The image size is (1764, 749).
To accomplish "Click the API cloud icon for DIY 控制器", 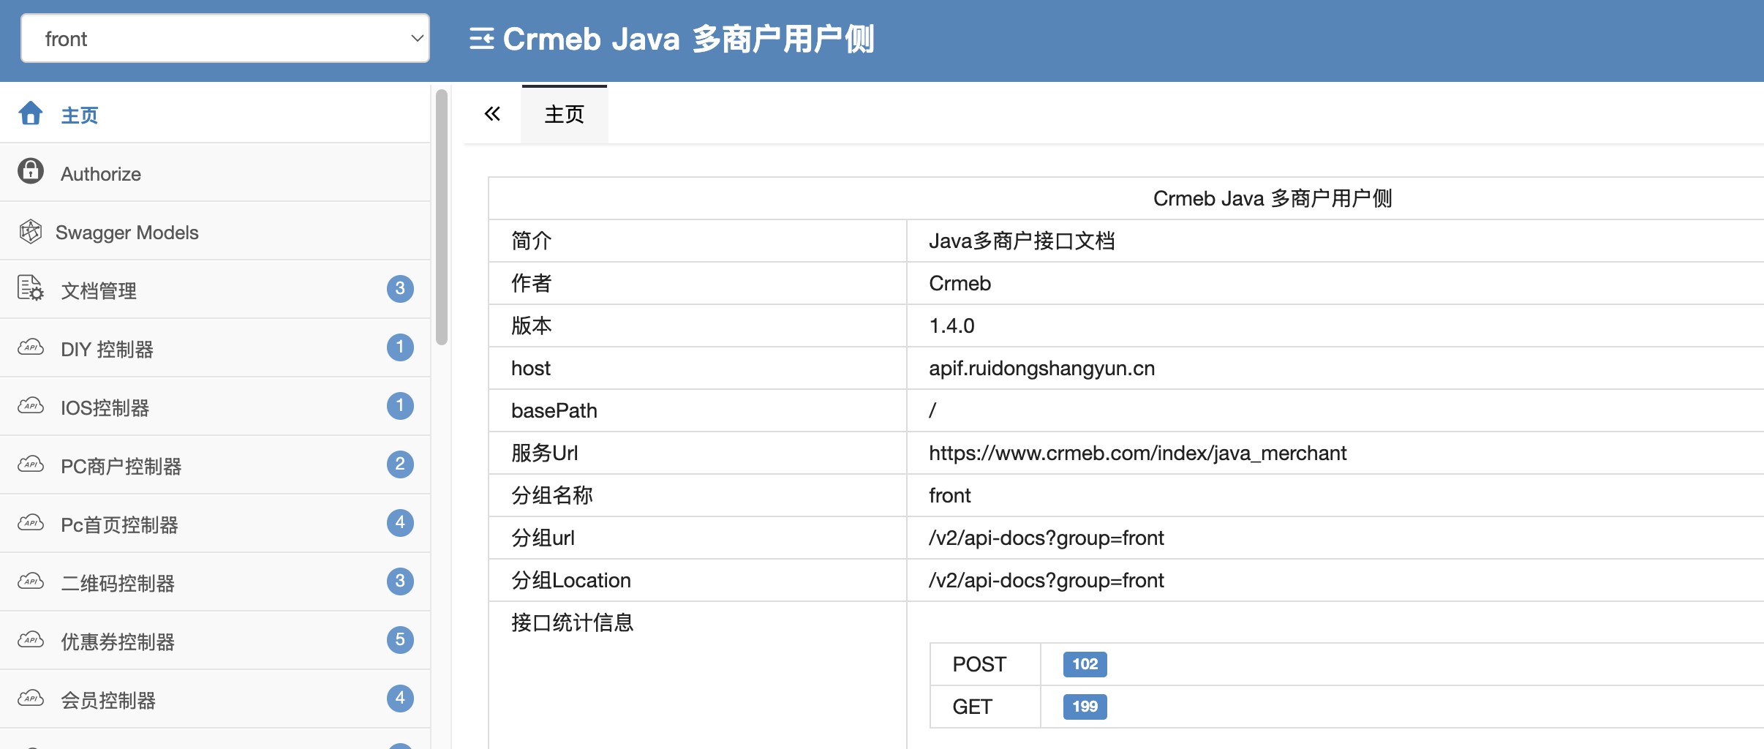I will (31, 347).
